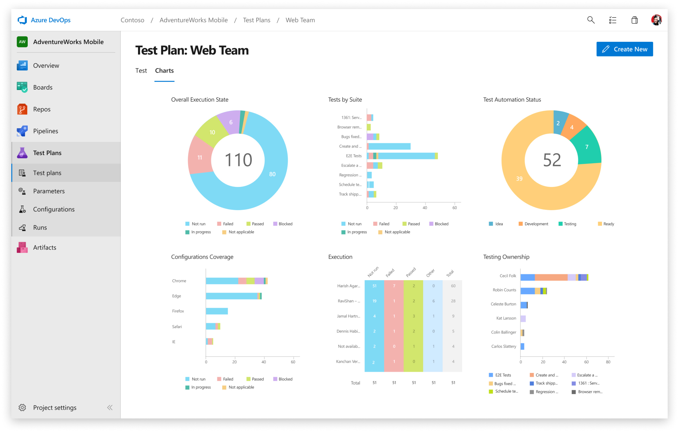679x432 pixels.
Task: Open Runs under Test Plans
Action: [x=40, y=228]
